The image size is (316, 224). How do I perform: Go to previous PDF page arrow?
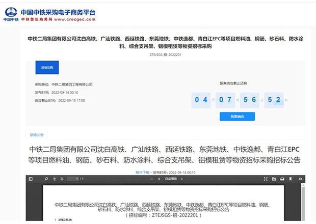[55, 179]
